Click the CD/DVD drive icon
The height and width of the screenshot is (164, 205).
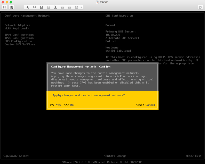48,7
